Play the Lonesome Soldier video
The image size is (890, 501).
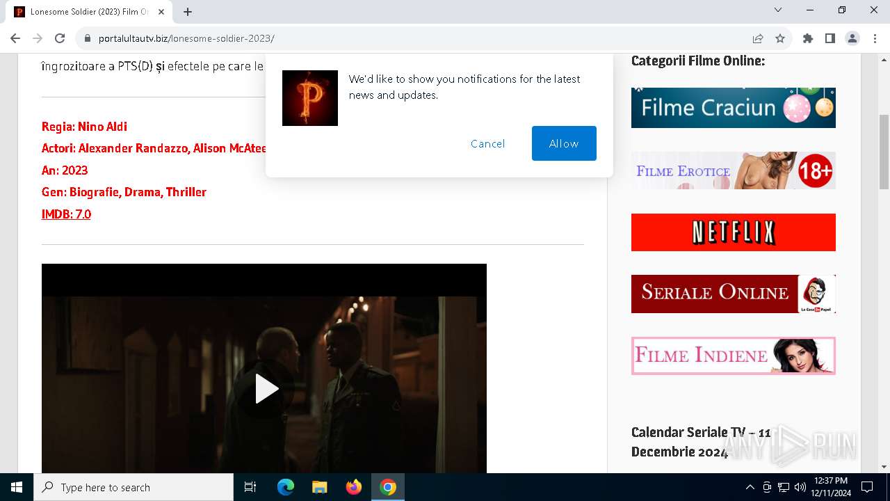pos(266,388)
